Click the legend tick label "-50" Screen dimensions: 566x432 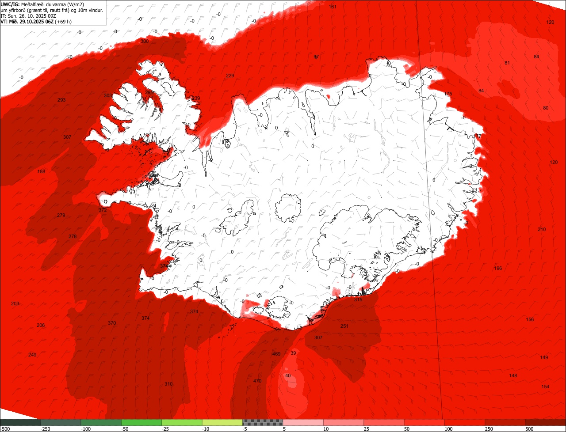(x=126, y=429)
